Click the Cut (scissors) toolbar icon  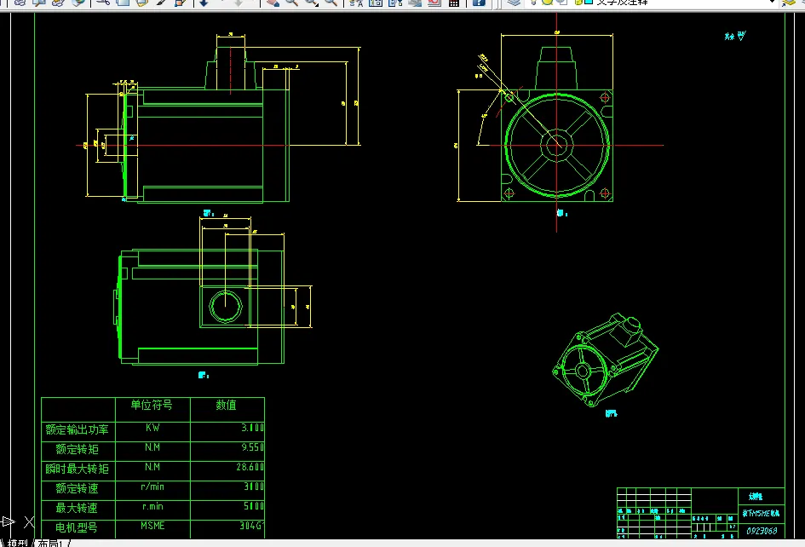(x=103, y=2)
